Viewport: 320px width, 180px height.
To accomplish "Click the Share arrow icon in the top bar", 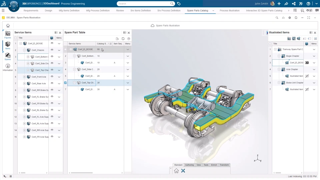I will [x=286, y=4].
